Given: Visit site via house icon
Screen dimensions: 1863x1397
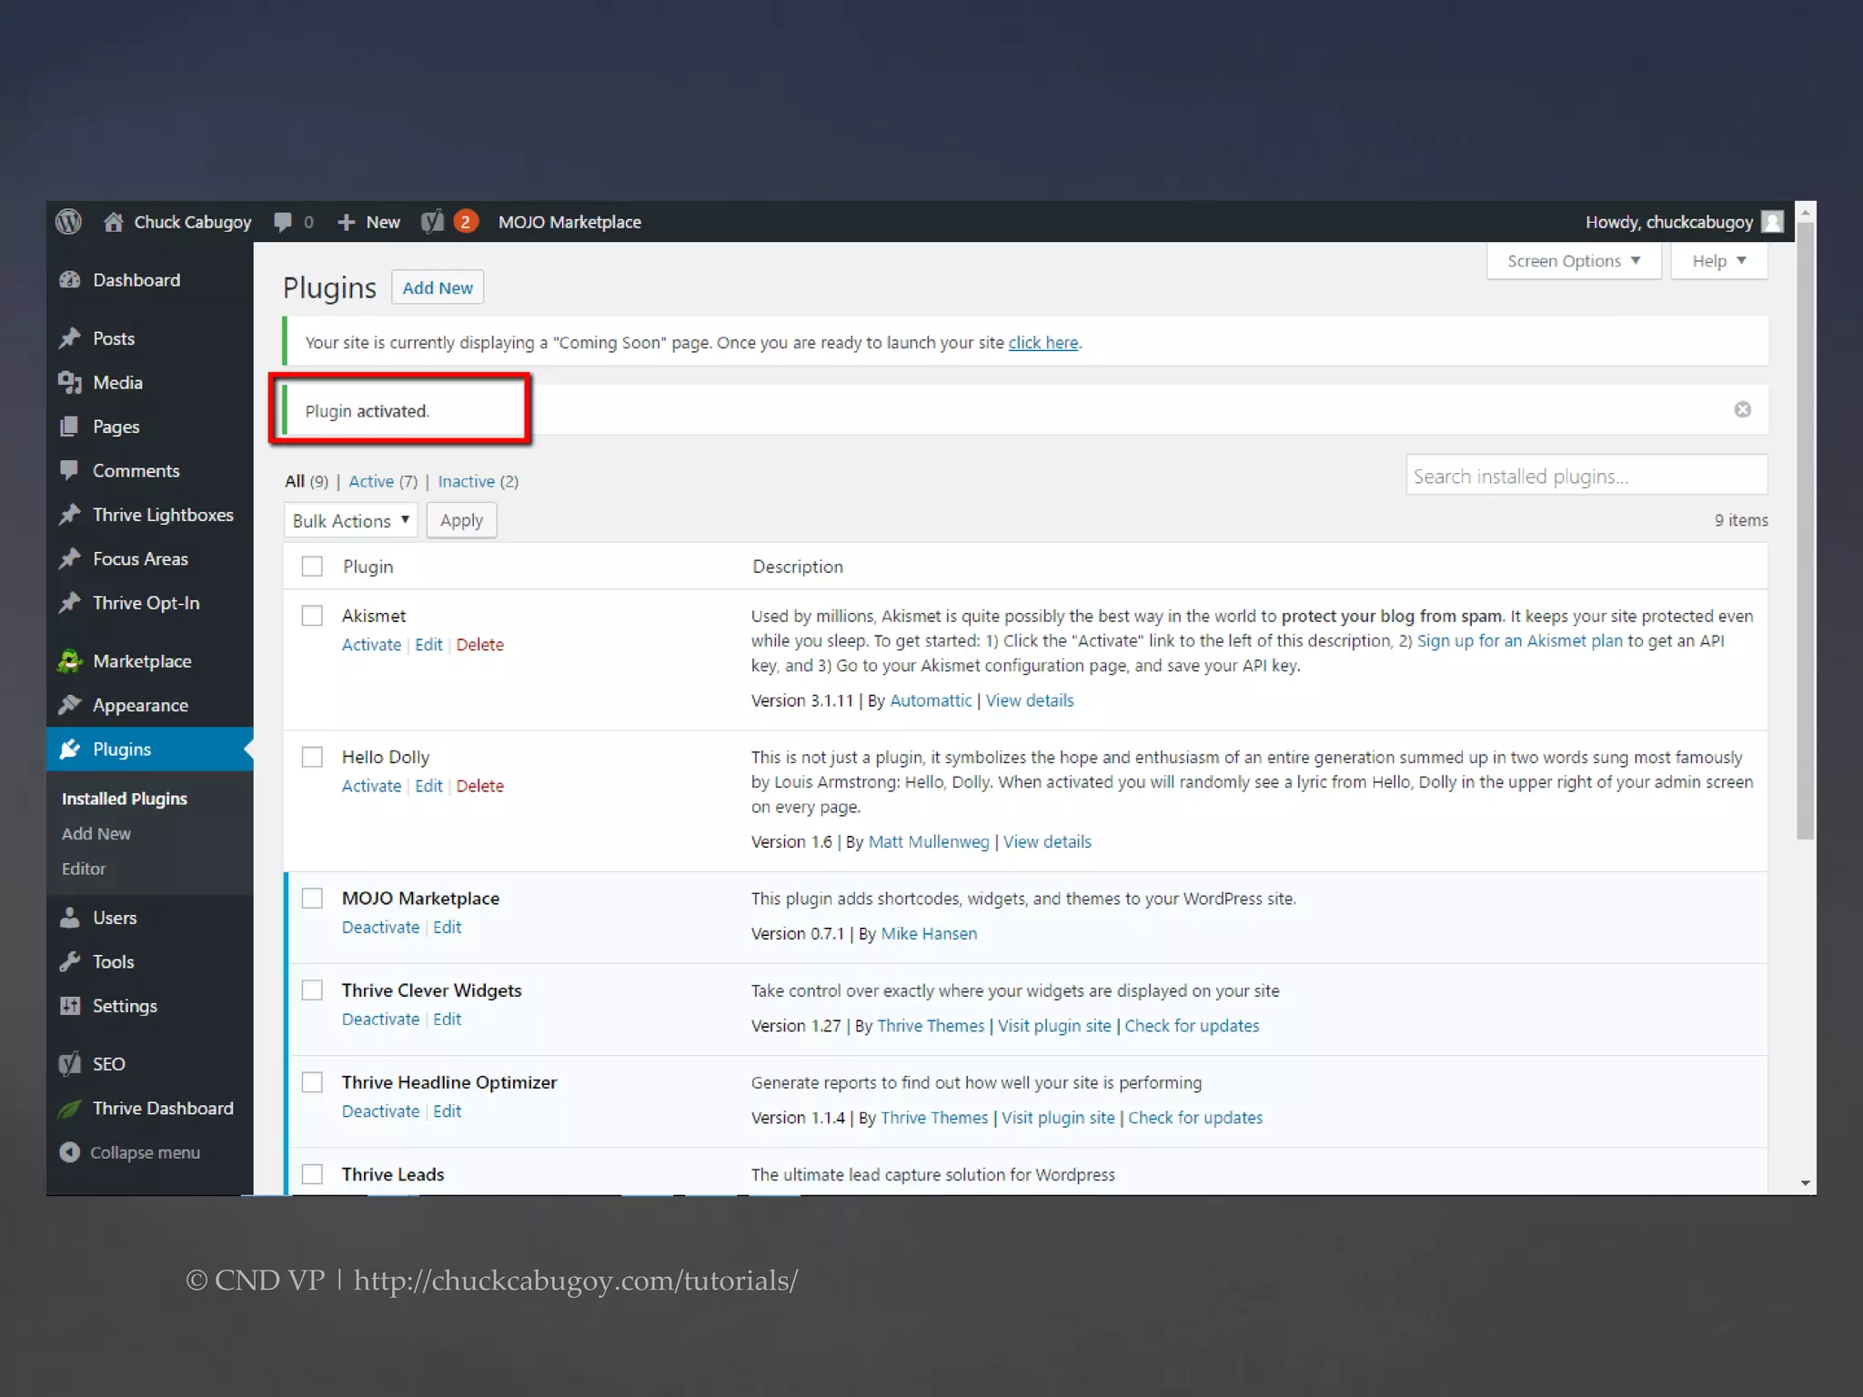Looking at the screenshot, I should (x=114, y=222).
